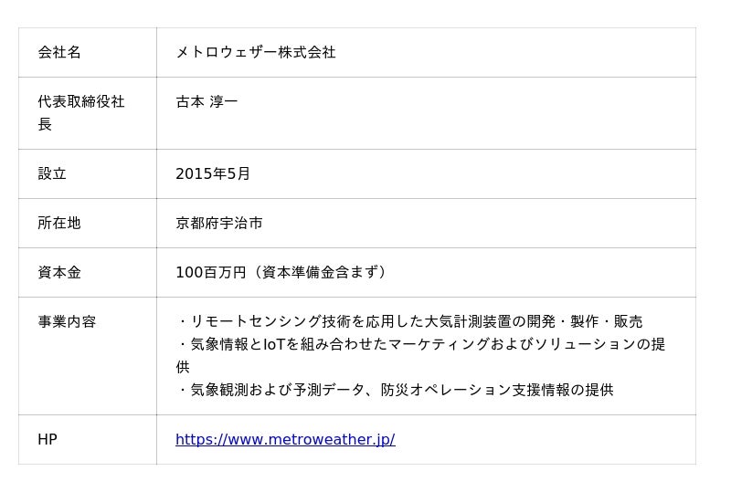Screen dimensions: 731x492
Task: Click the HP label cell
Action: point(88,439)
